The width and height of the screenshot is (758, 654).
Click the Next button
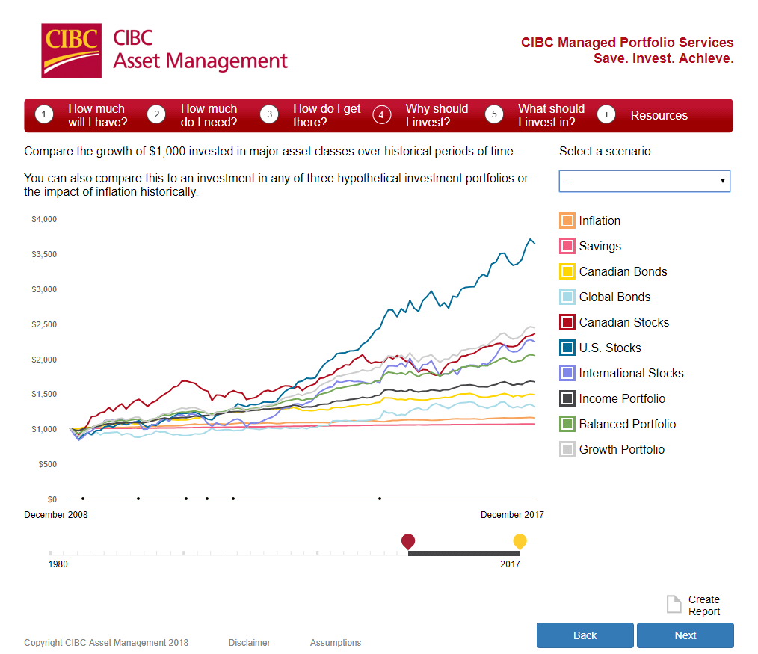(x=685, y=635)
